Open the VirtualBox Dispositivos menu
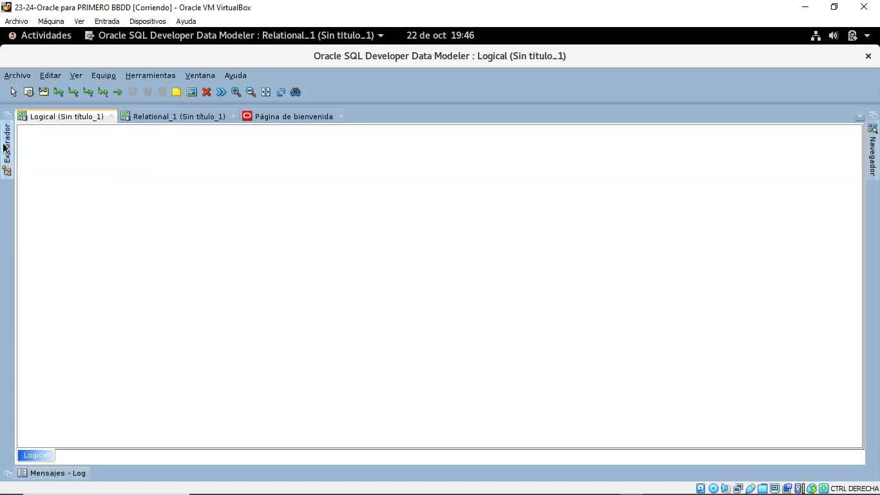 coord(148,21)
